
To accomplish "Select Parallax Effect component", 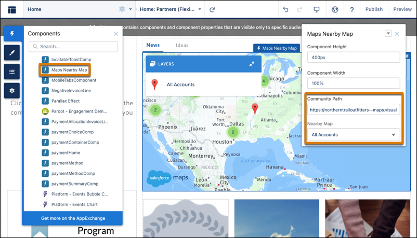I will point(61,101).
